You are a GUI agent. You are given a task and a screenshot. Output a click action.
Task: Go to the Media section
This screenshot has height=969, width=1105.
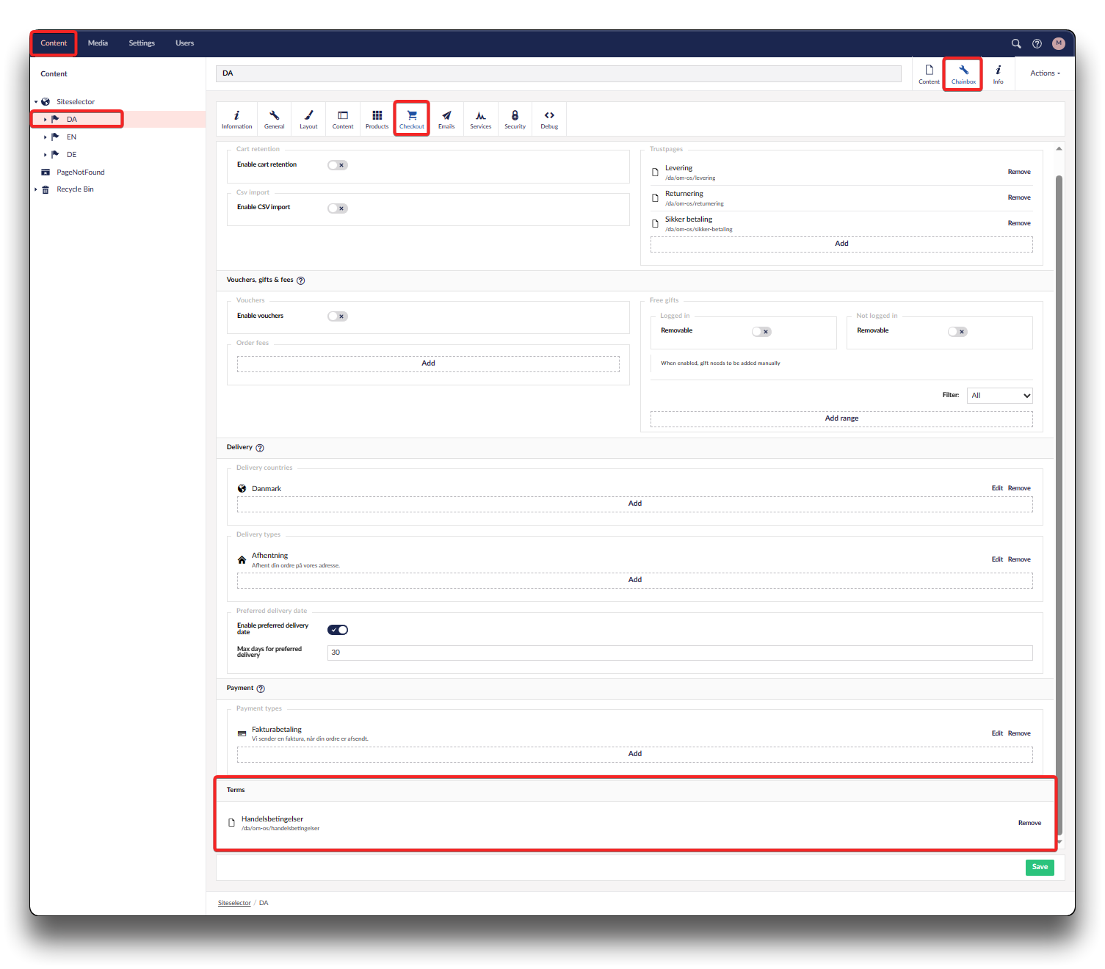tap(98, 43)
